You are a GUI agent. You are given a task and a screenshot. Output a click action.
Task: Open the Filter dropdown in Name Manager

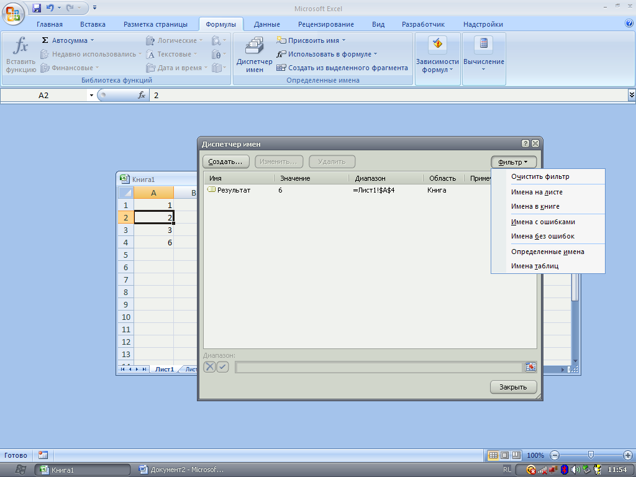(514, 162)
